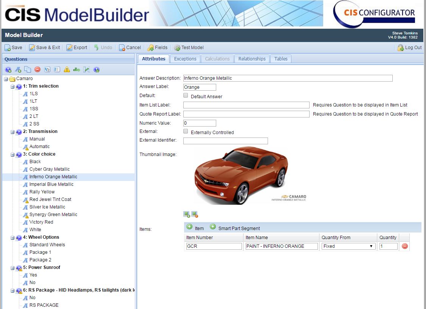Screen dimensions: 426x309
Task: Select the RS PACKAGE answer
Action: [44, 305]
